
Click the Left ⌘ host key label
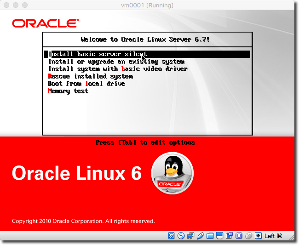[x=273, y=236]
